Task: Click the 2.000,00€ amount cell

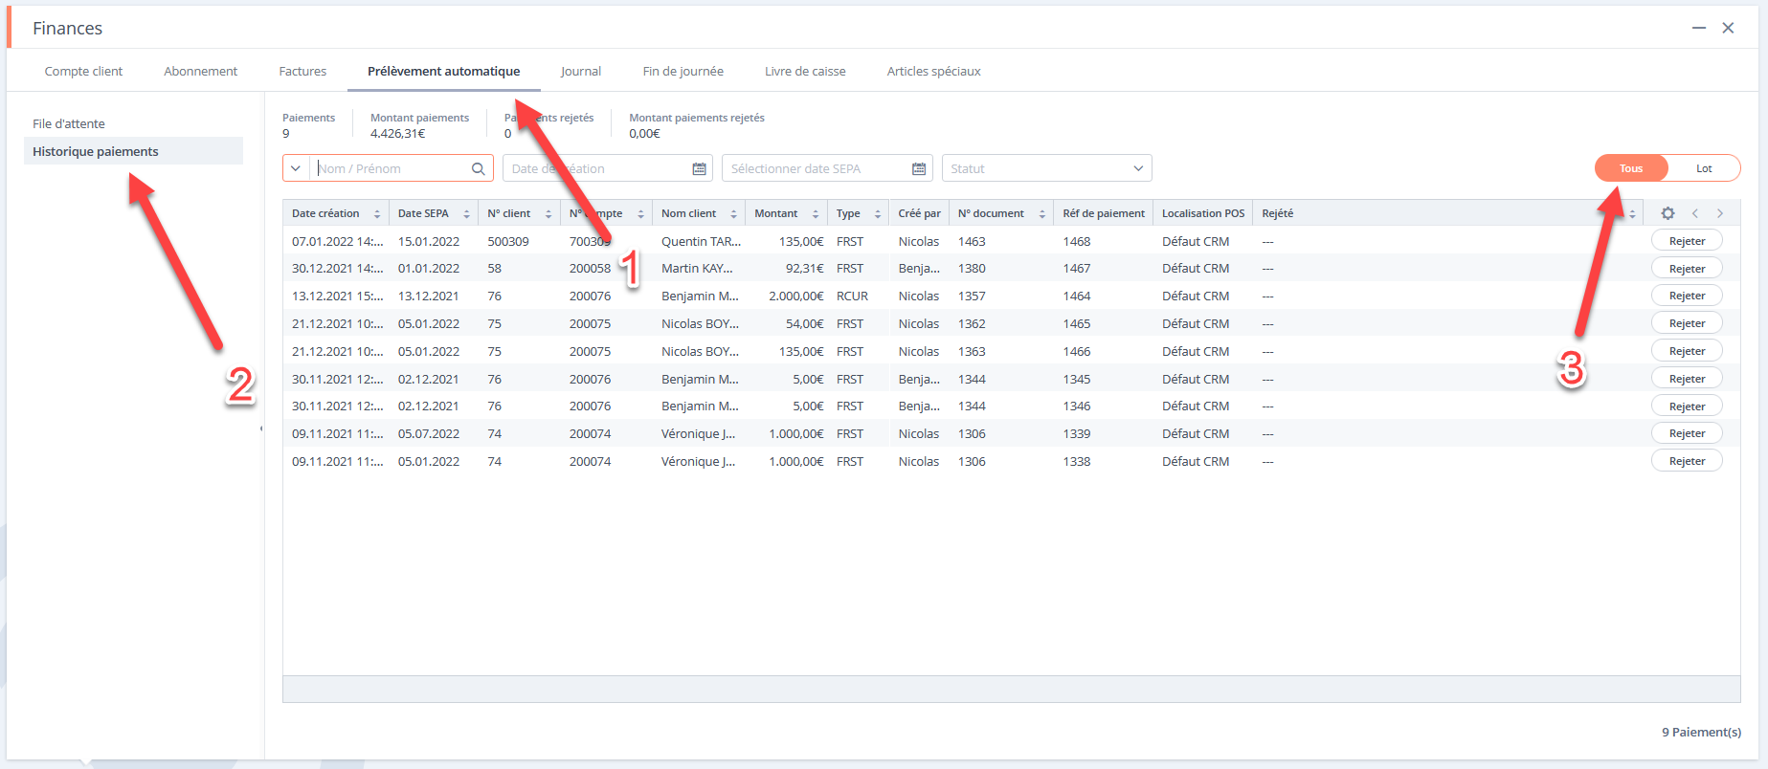Action: (x=795, y=296)
